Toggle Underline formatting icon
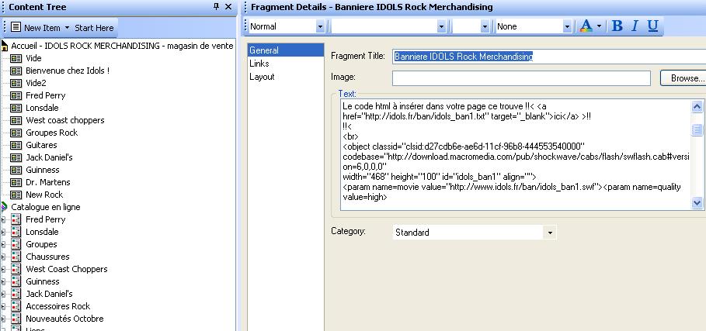 [x=652, y=26]
